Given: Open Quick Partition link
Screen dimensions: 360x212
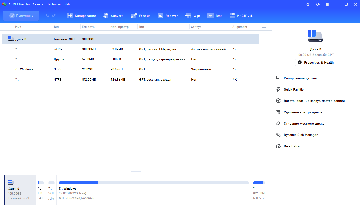Looking at the screenshot, I should tap(295, 90).
